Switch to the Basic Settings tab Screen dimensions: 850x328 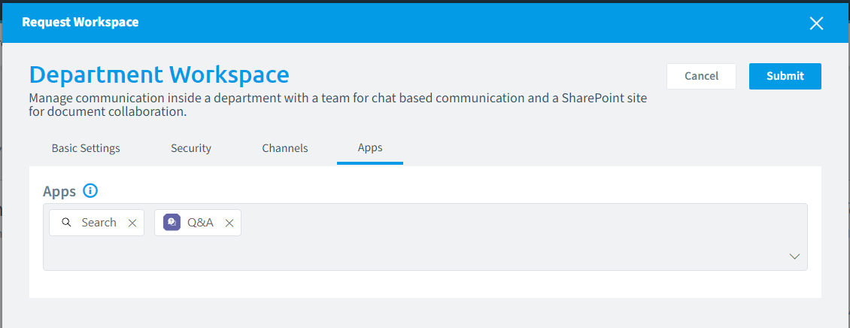86,148
